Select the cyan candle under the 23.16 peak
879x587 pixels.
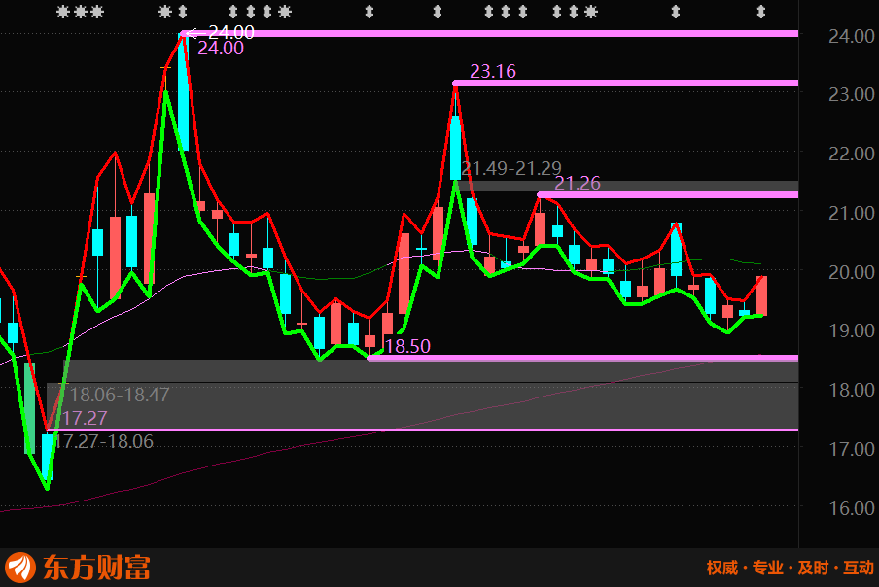456,148
